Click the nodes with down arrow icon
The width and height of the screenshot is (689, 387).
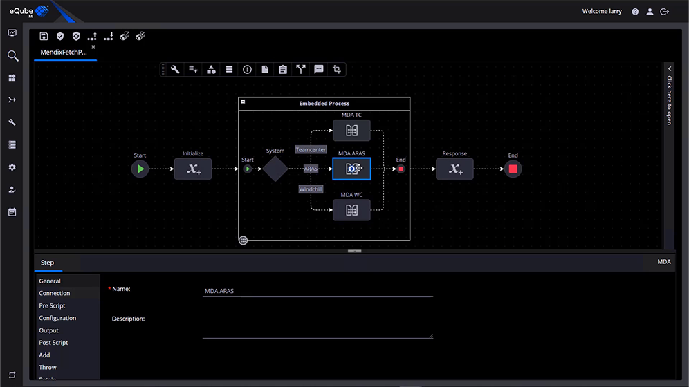tap(108, 37)
